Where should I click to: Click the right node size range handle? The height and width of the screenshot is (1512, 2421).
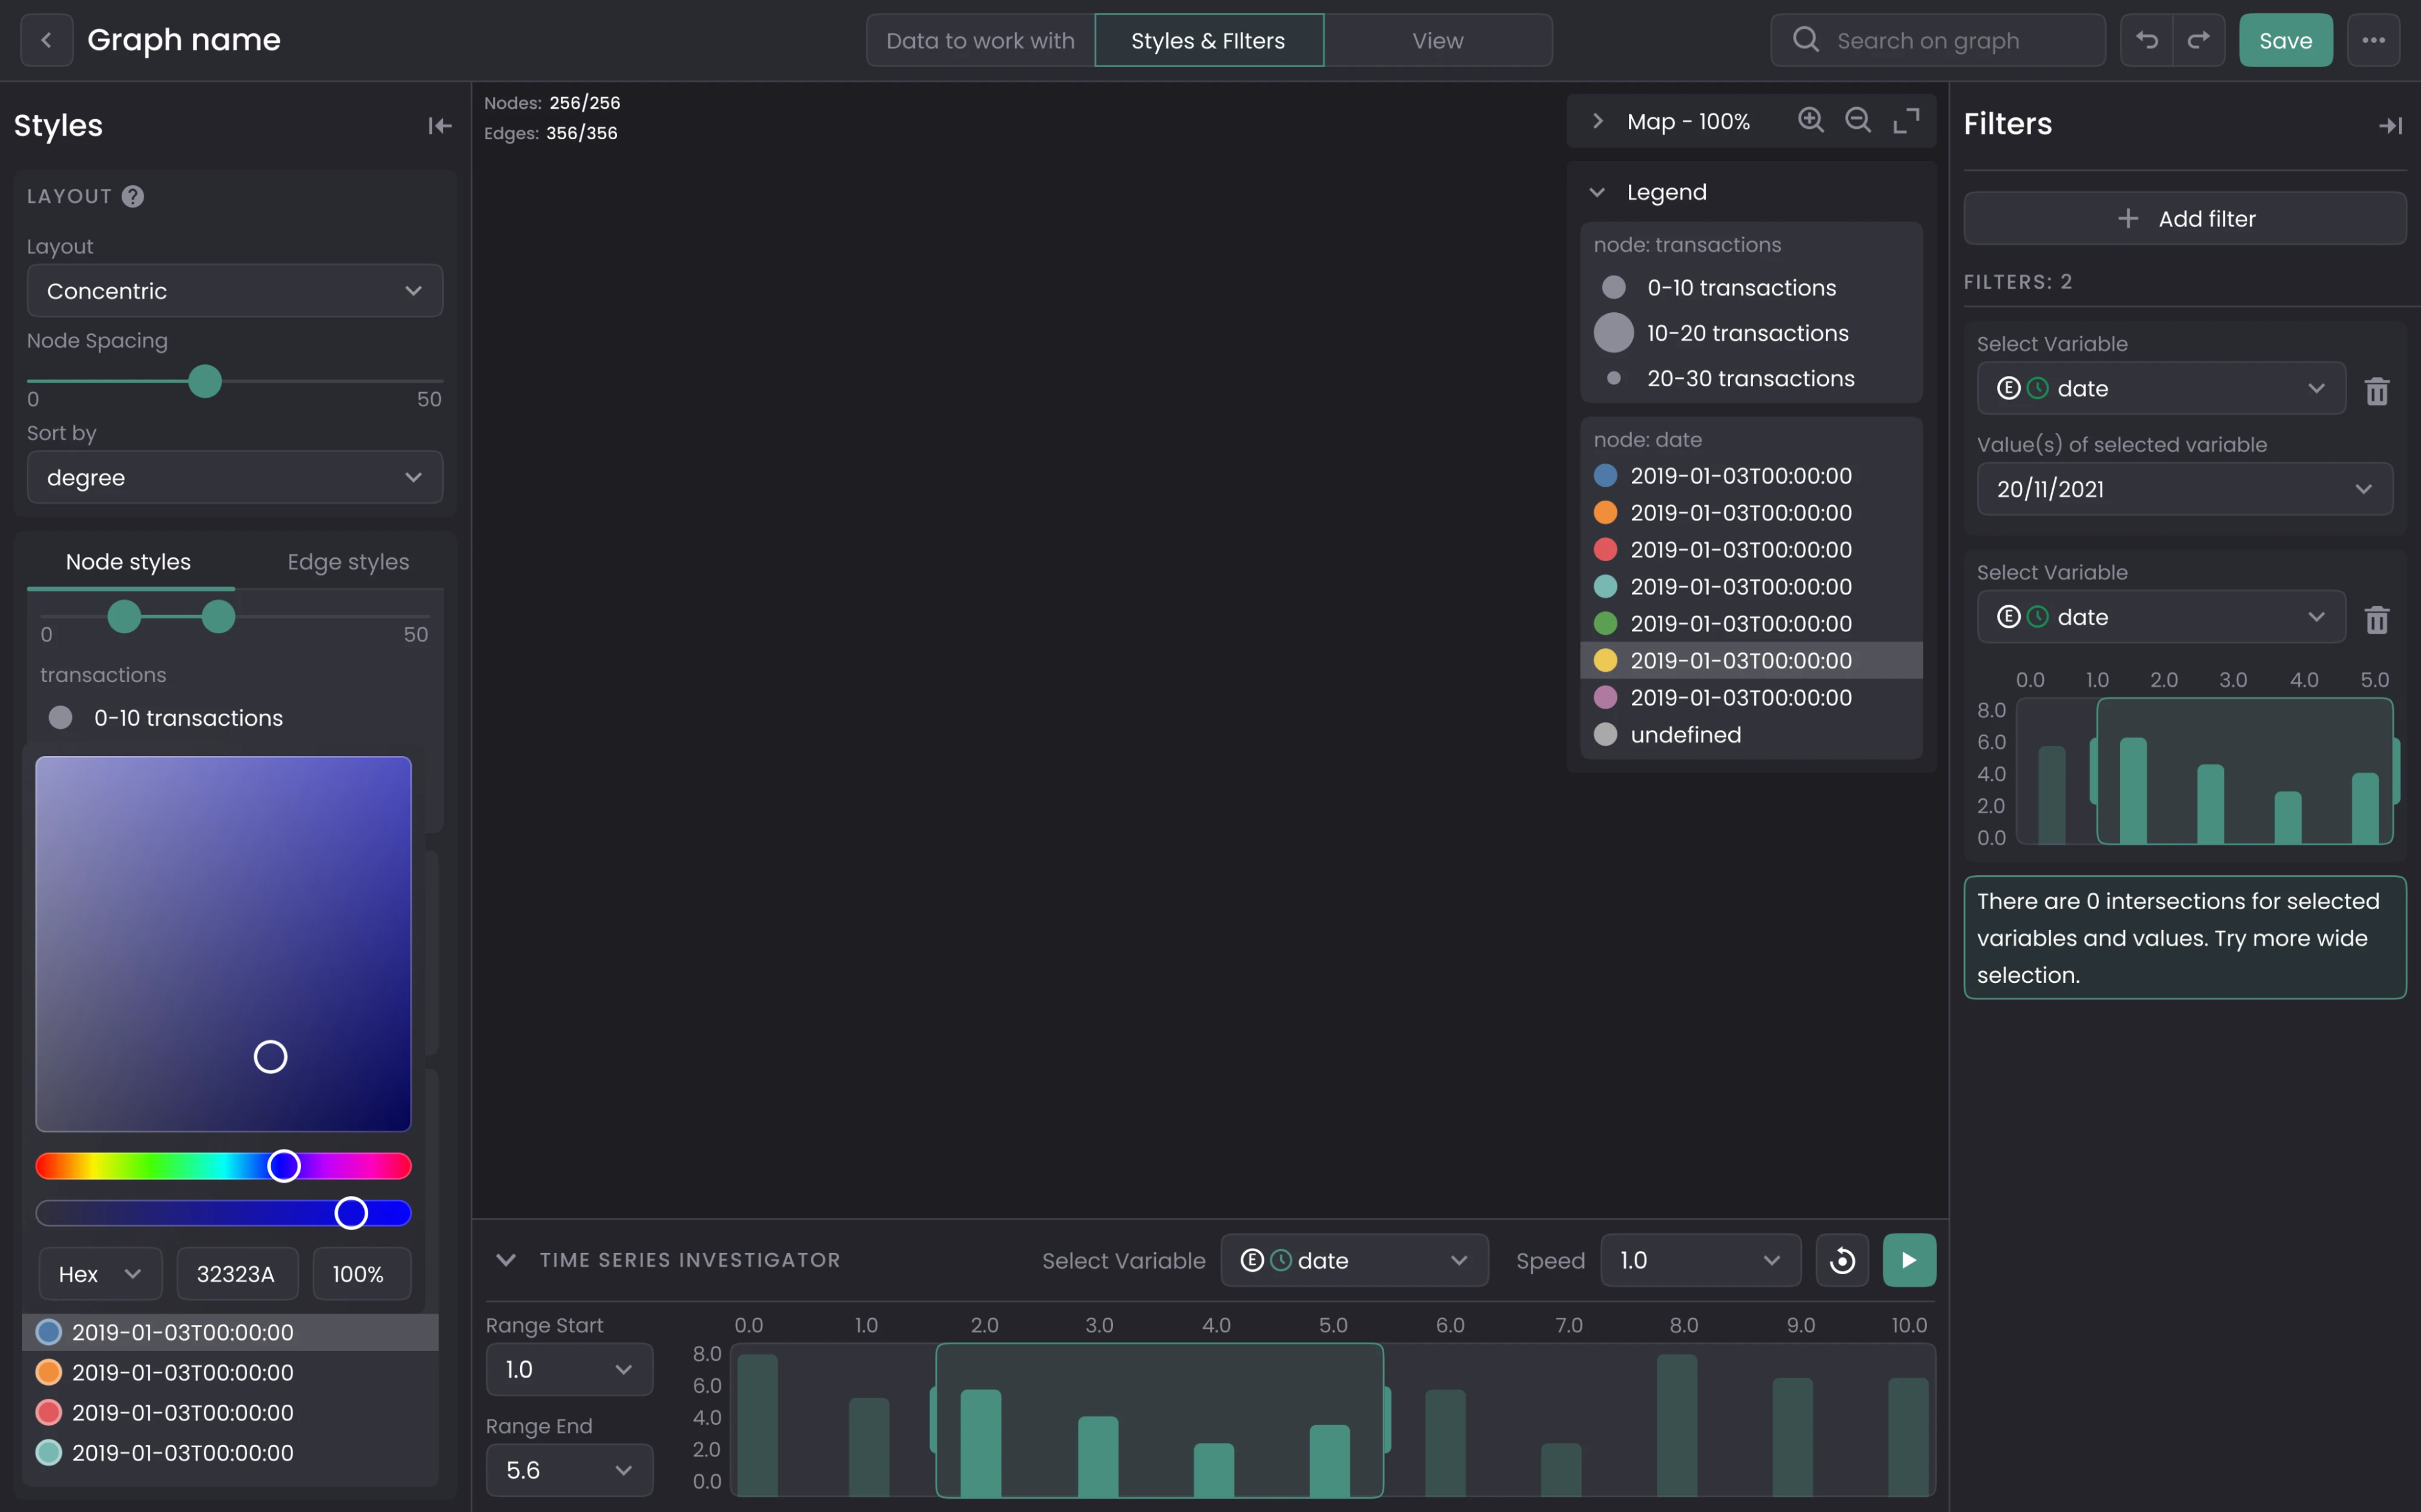[218, 617]
